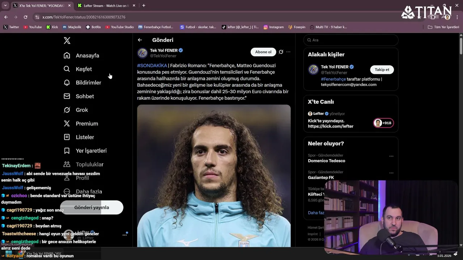Open a new browser tab
The image size is (463, 260).
coord(144,5)
